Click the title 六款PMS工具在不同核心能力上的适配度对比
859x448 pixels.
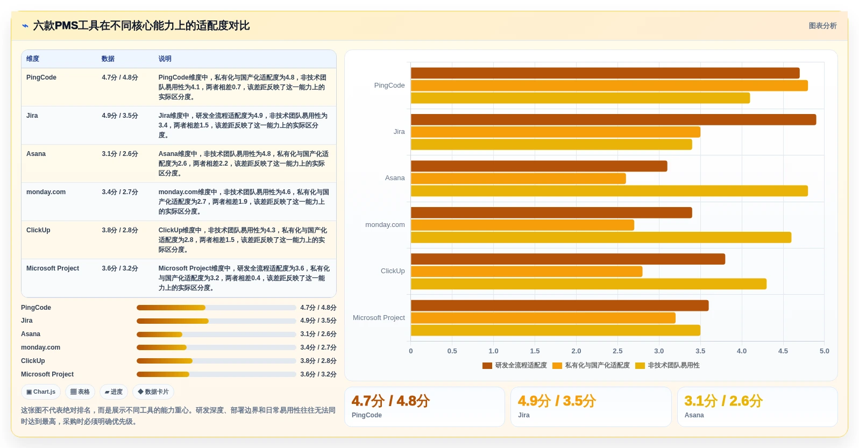pos(141,26)
